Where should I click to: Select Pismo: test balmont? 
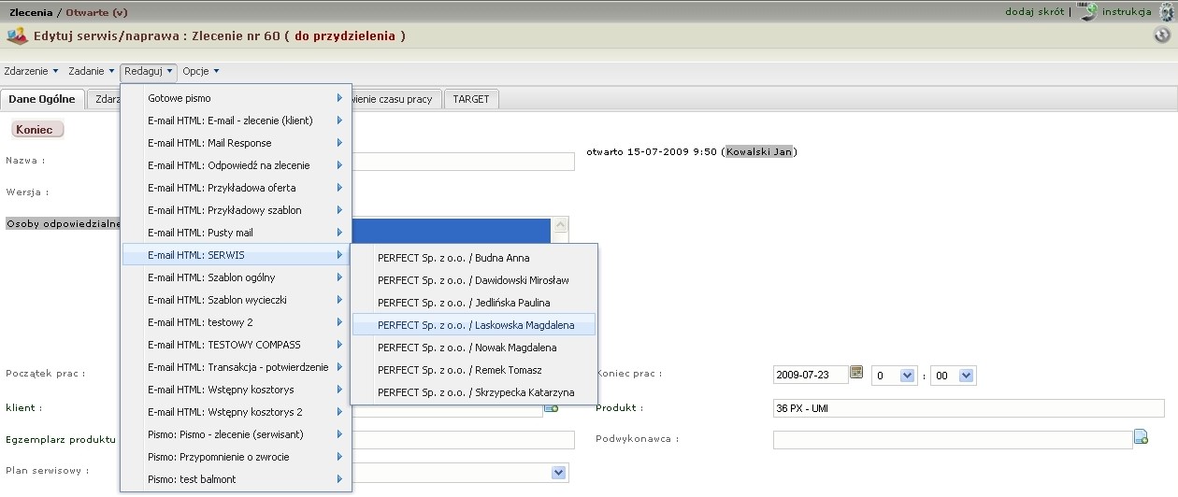click(x=237, y=479)
